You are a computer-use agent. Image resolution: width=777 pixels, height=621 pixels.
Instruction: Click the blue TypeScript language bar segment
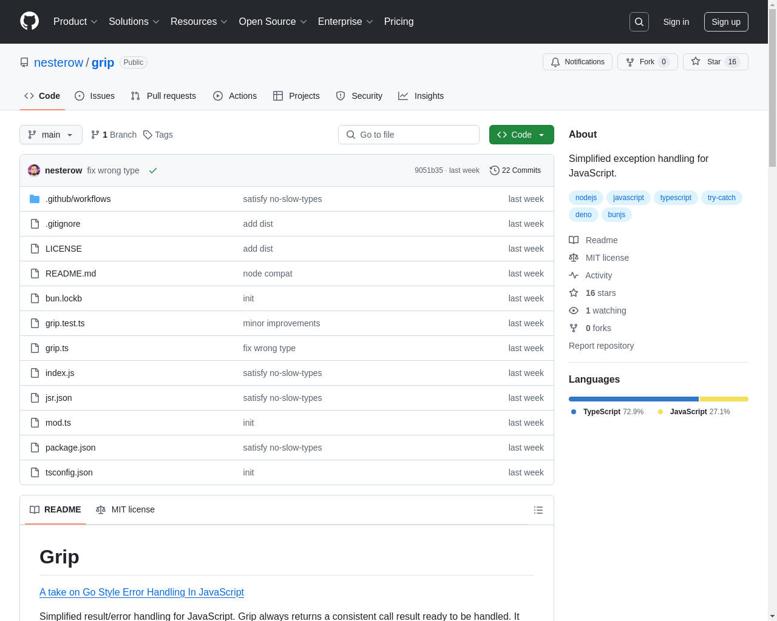click(634, 399)
